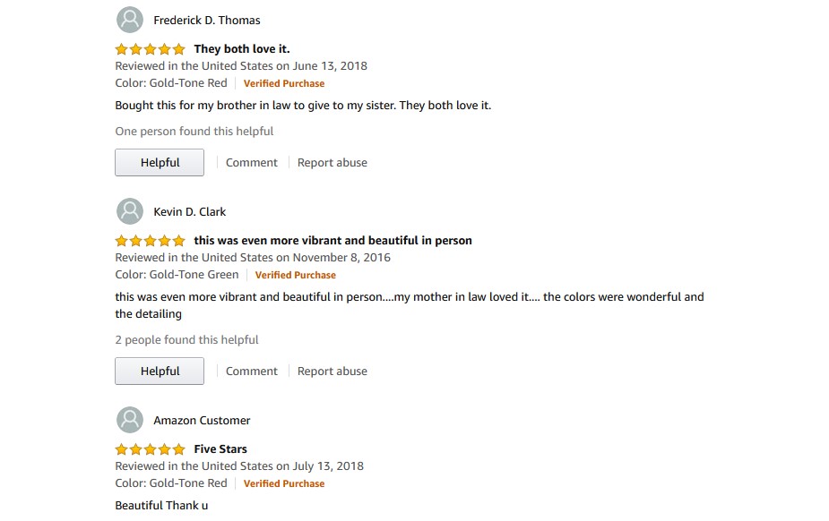This screenshot has height=521, width=829.
Task: Open the Amazon Customer profile name
Action: pos(202,421)
